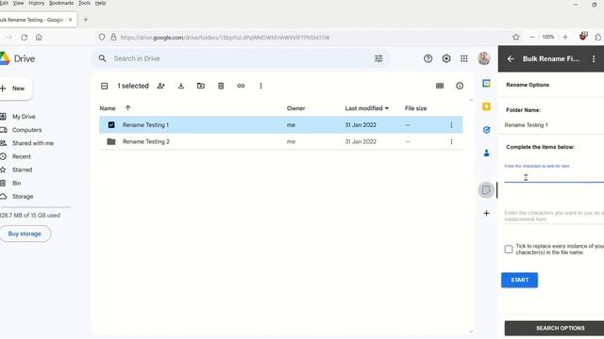Zoom in with the browser plus button
This screenshot has height=339, width=604.
tap(565, 38)
